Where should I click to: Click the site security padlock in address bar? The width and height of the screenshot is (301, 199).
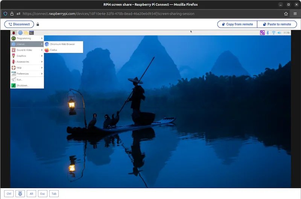(x=12, y=14)
